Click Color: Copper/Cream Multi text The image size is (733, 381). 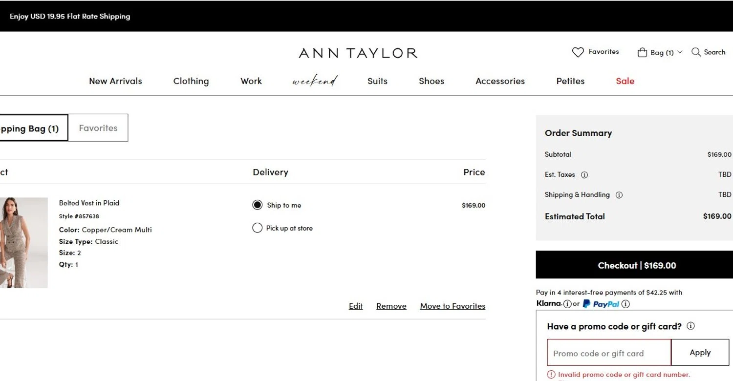(x=106, y=230)
